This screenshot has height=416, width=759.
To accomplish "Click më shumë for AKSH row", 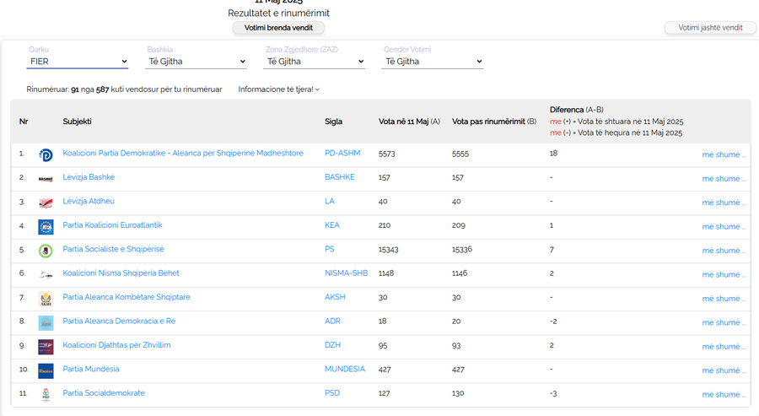I will (x=724, y=299).
